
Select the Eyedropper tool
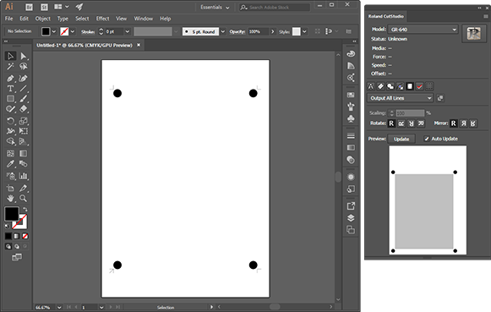pos(10,163)
